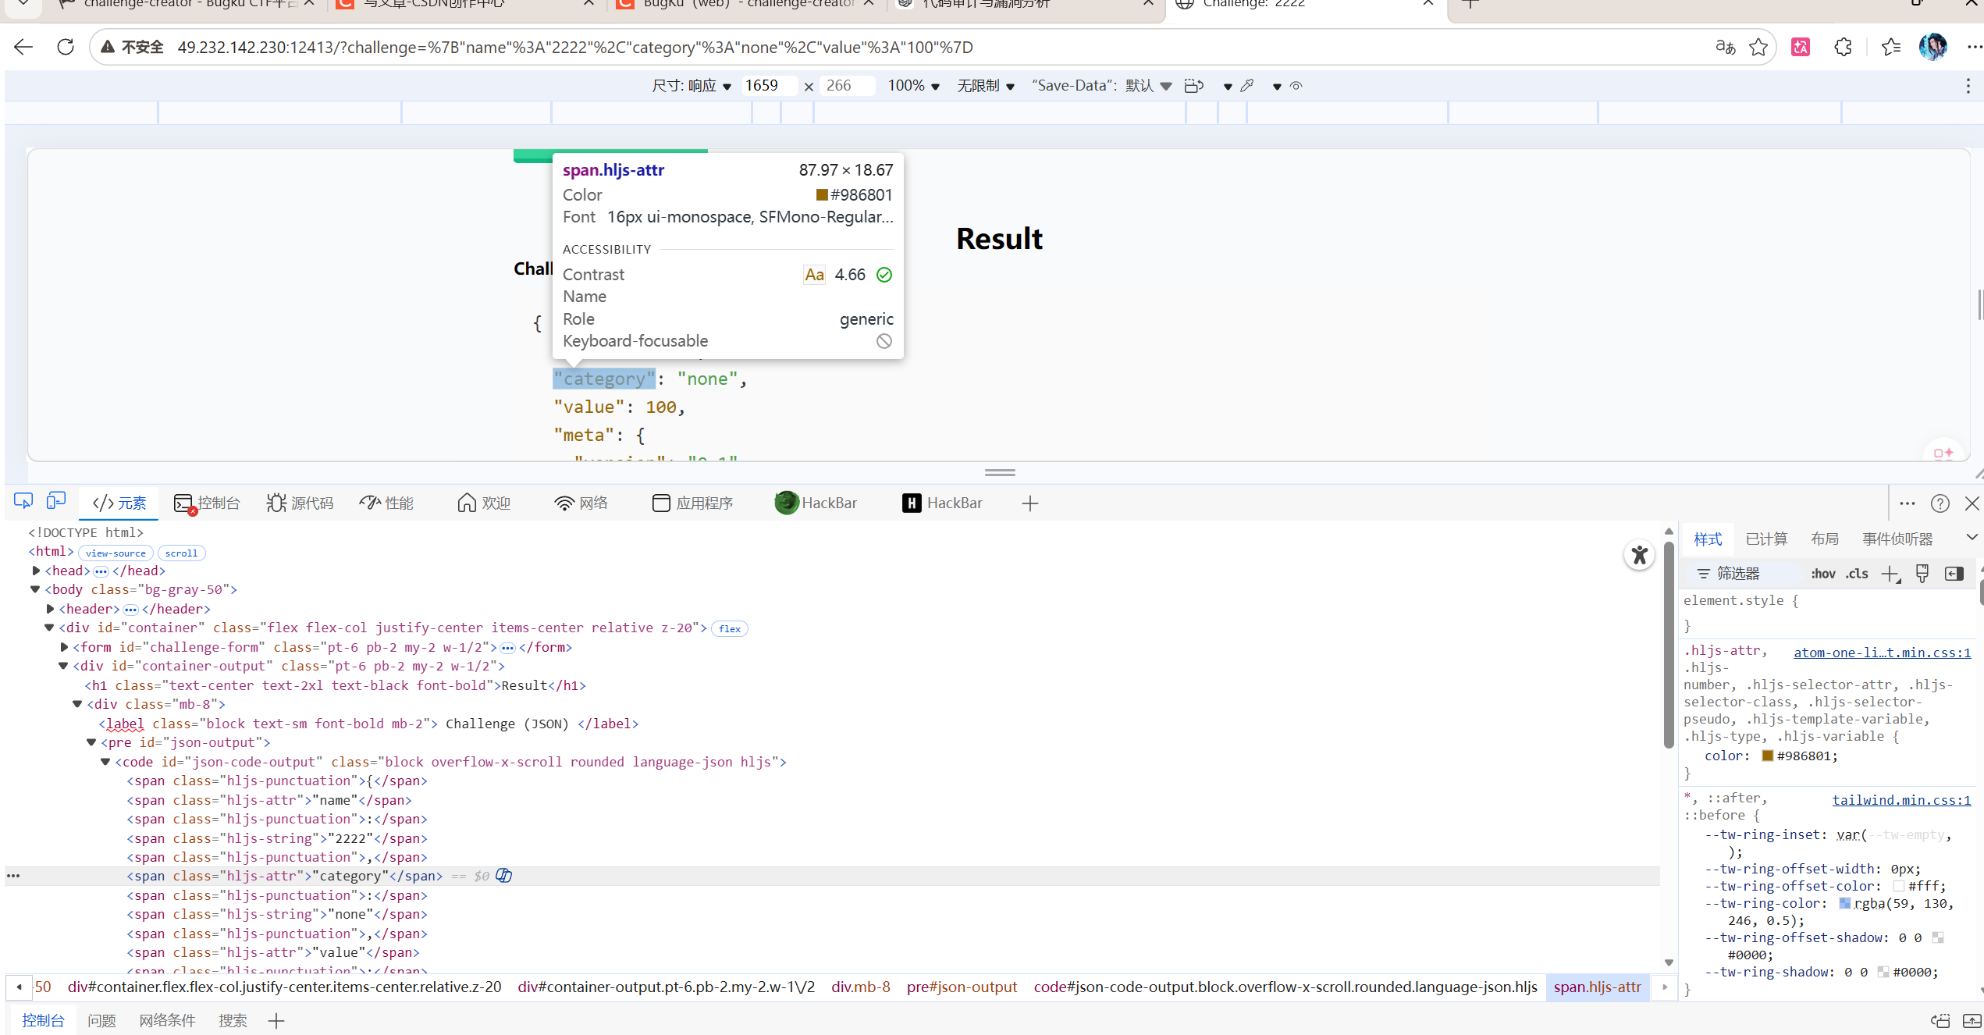Open the 100% zoom dropdown

(x=914, y=86)
